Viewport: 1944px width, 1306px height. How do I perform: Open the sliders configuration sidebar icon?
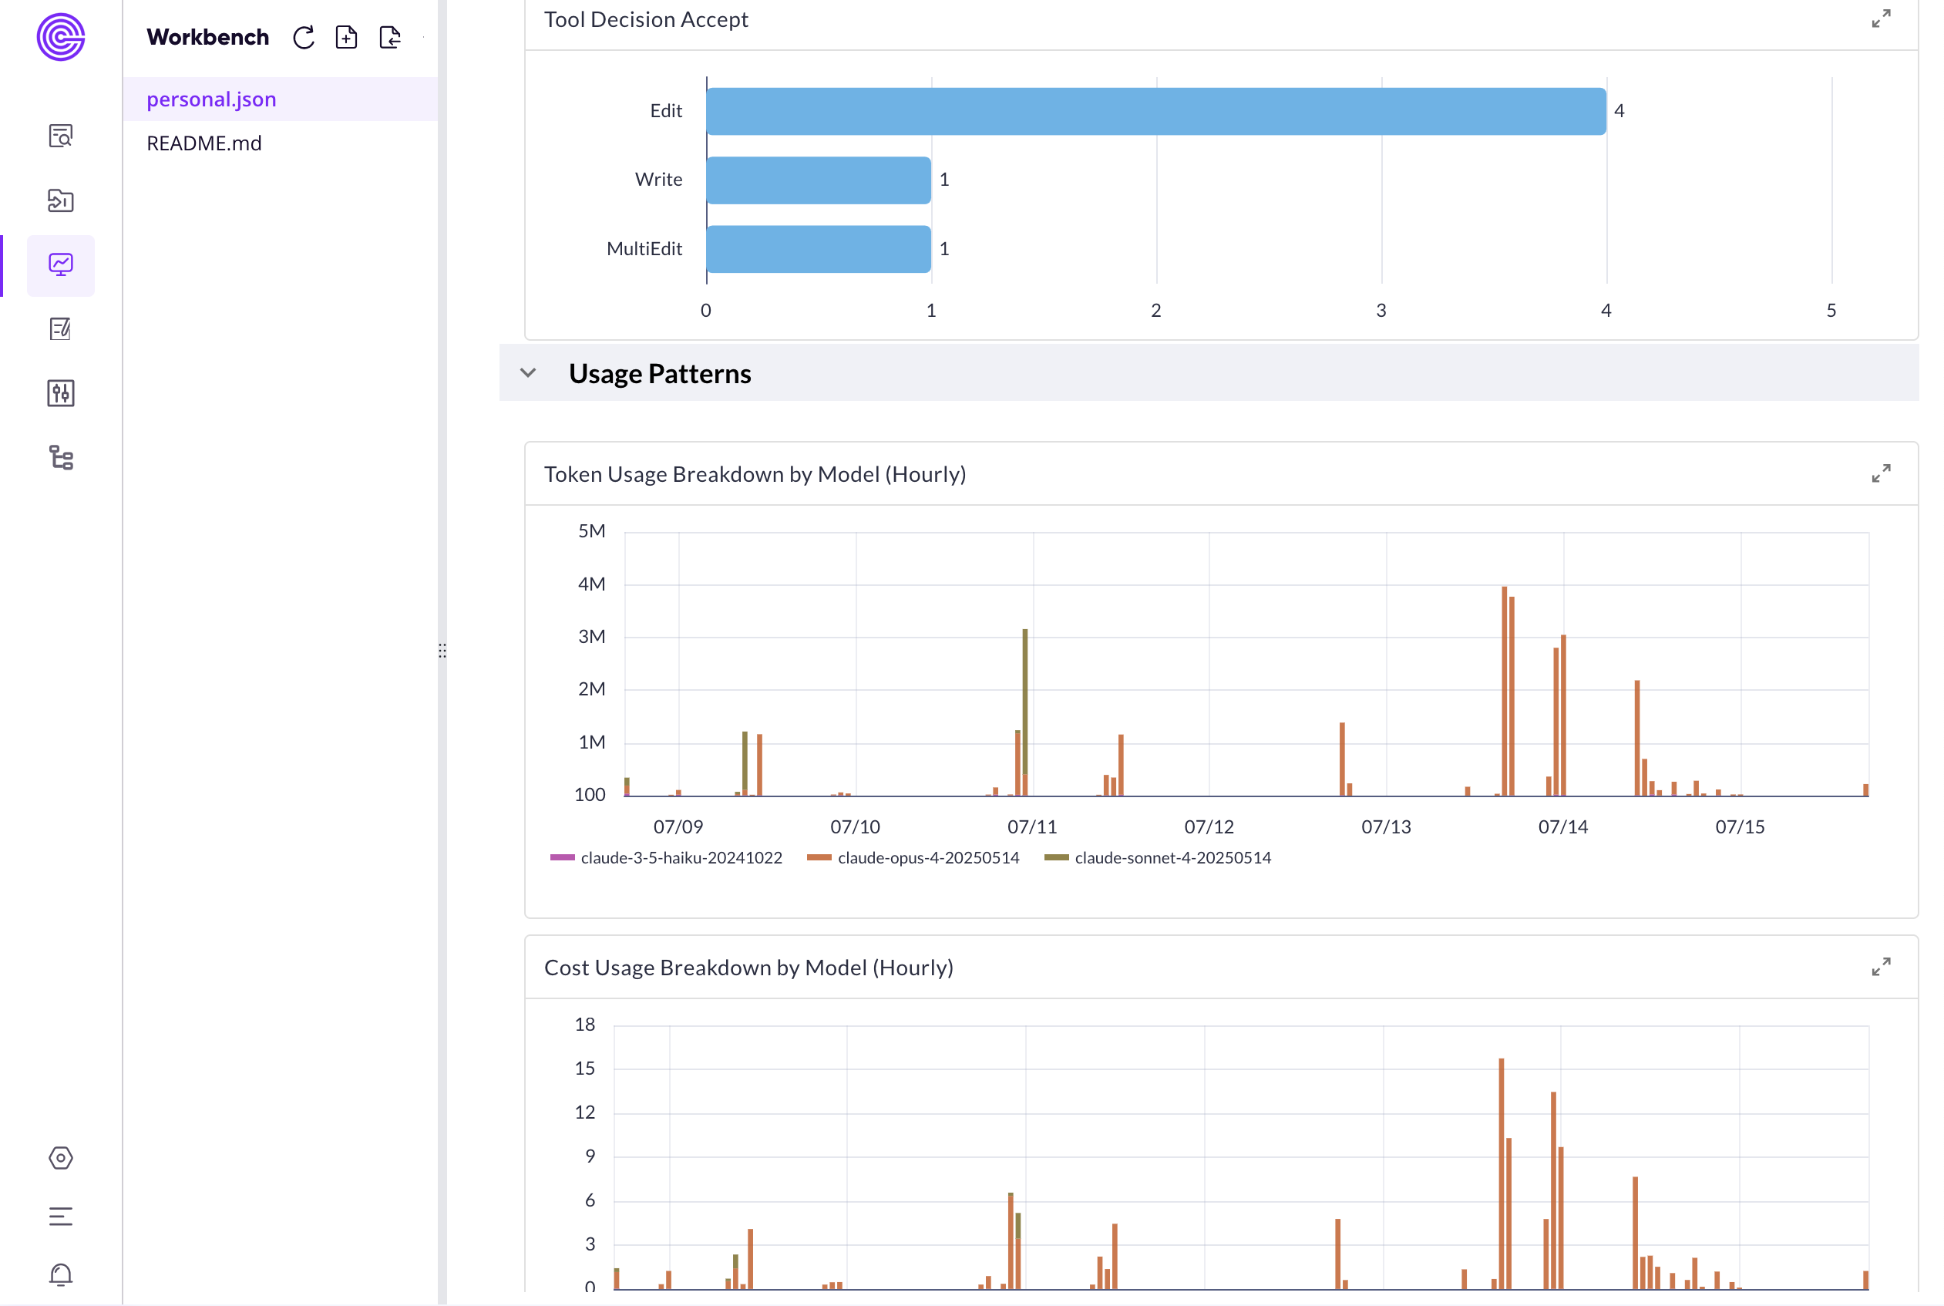[x=61, y=393]
